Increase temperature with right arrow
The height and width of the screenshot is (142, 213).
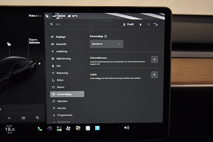coord(18,129)
